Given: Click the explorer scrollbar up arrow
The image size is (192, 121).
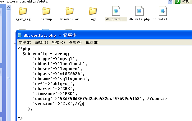Looking at the screenshot, I should click(x=8, y=7).
